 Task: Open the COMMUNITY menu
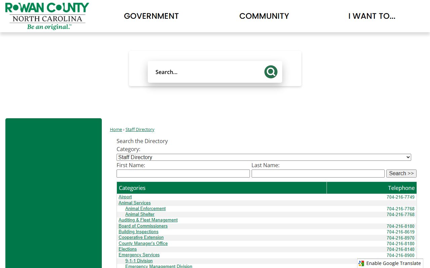(x=264, y=16)
